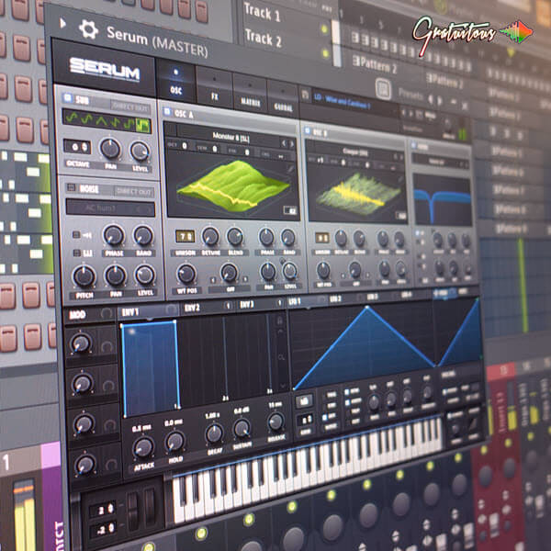Switch to the MATRIX tab
The height and width of the screenshot is (551, 551).
click(250, 93)
